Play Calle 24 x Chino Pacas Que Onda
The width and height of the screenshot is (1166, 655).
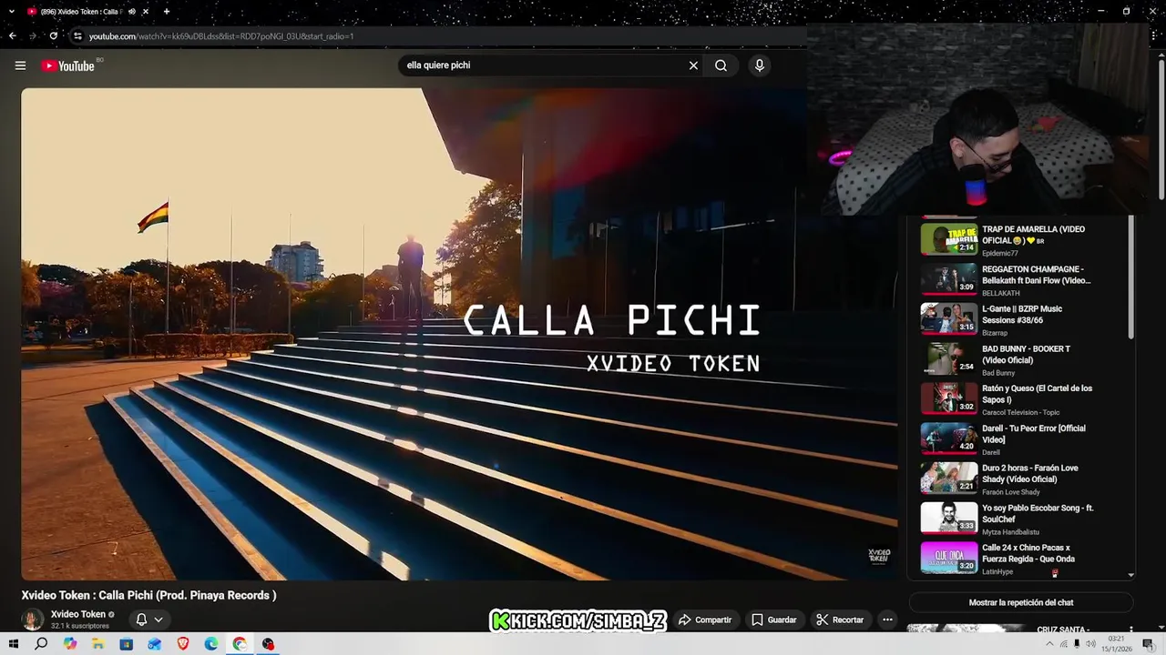tap(1020, 559)
